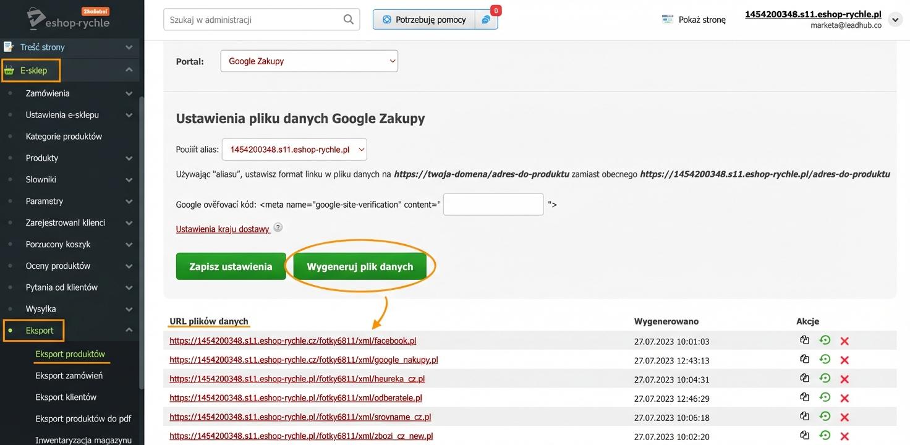Open the google_nakupy.pl feed URL link
Viewport: 910px width, 445px height.
304,360
